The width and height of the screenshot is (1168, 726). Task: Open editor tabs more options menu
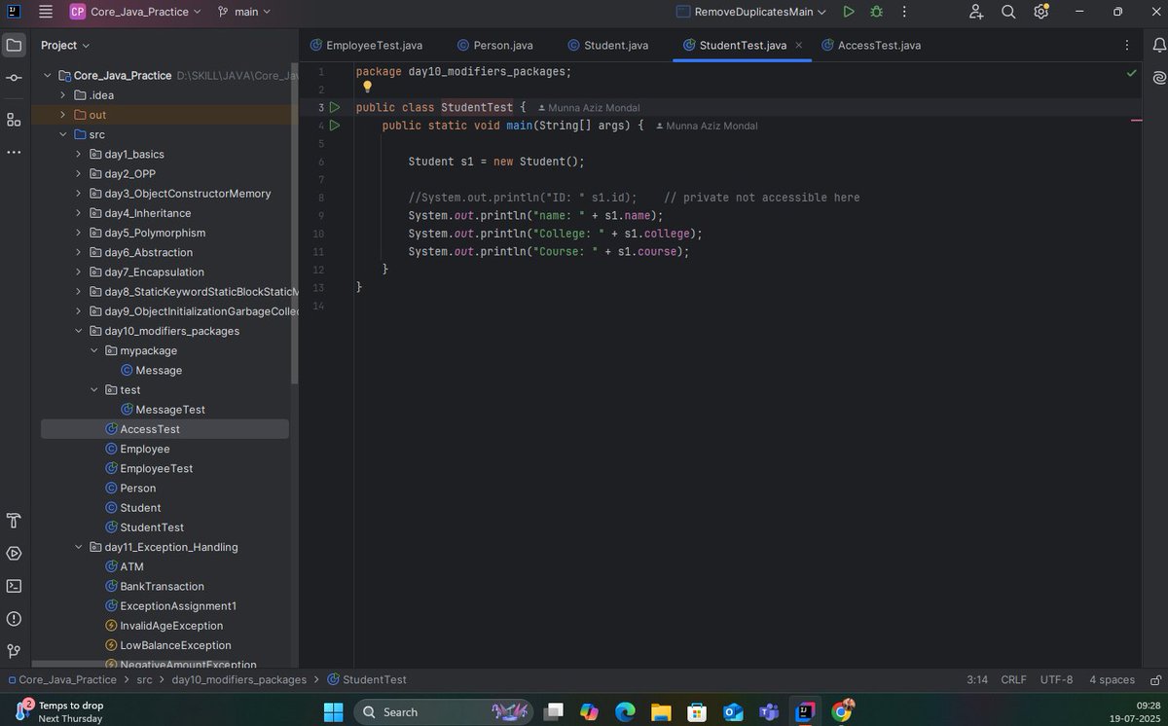(1127, 45)
